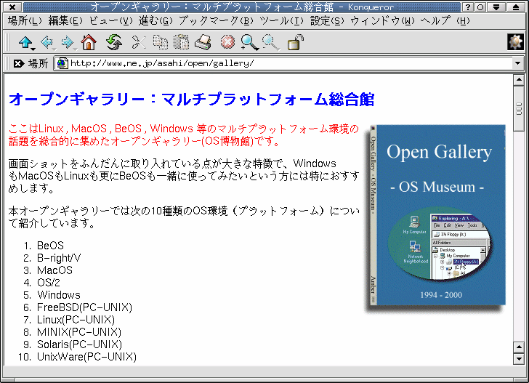Open the 進む(G) menu
Screen dimensions: 529x383
pyautogui.click(x=156, y=21)
